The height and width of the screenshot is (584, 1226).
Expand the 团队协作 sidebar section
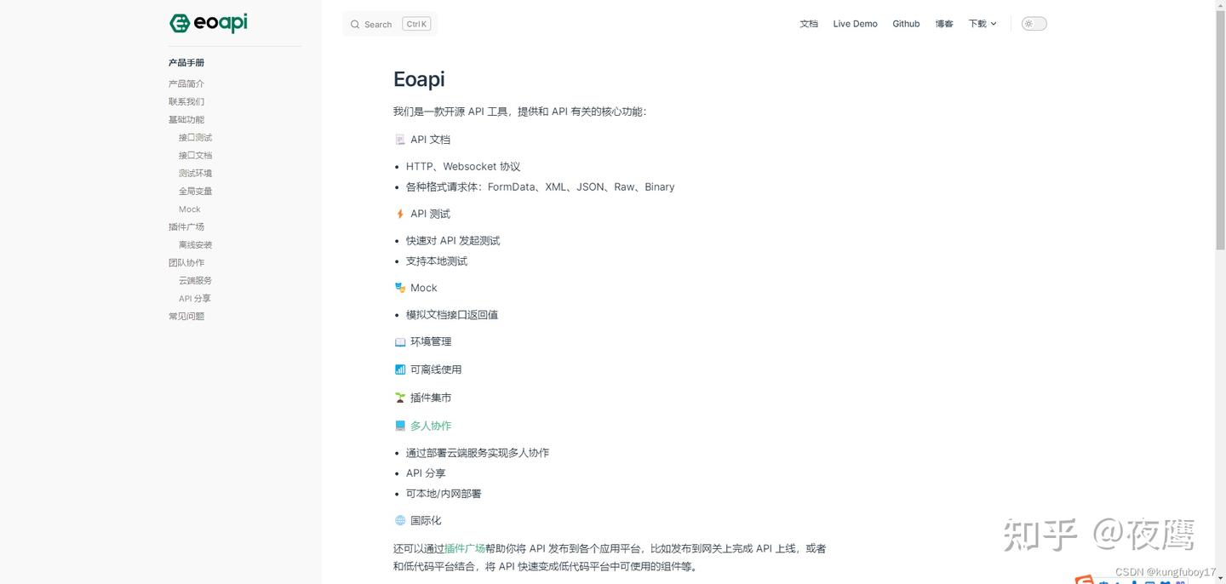tap(186, 262)
